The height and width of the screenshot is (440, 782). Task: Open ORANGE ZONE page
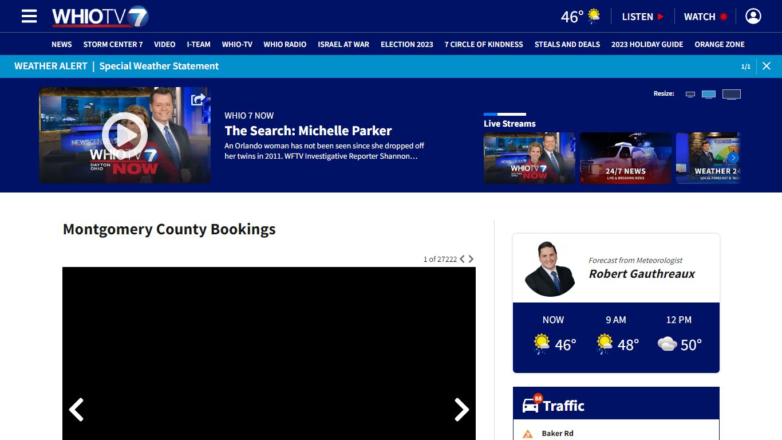pos(720,44)
